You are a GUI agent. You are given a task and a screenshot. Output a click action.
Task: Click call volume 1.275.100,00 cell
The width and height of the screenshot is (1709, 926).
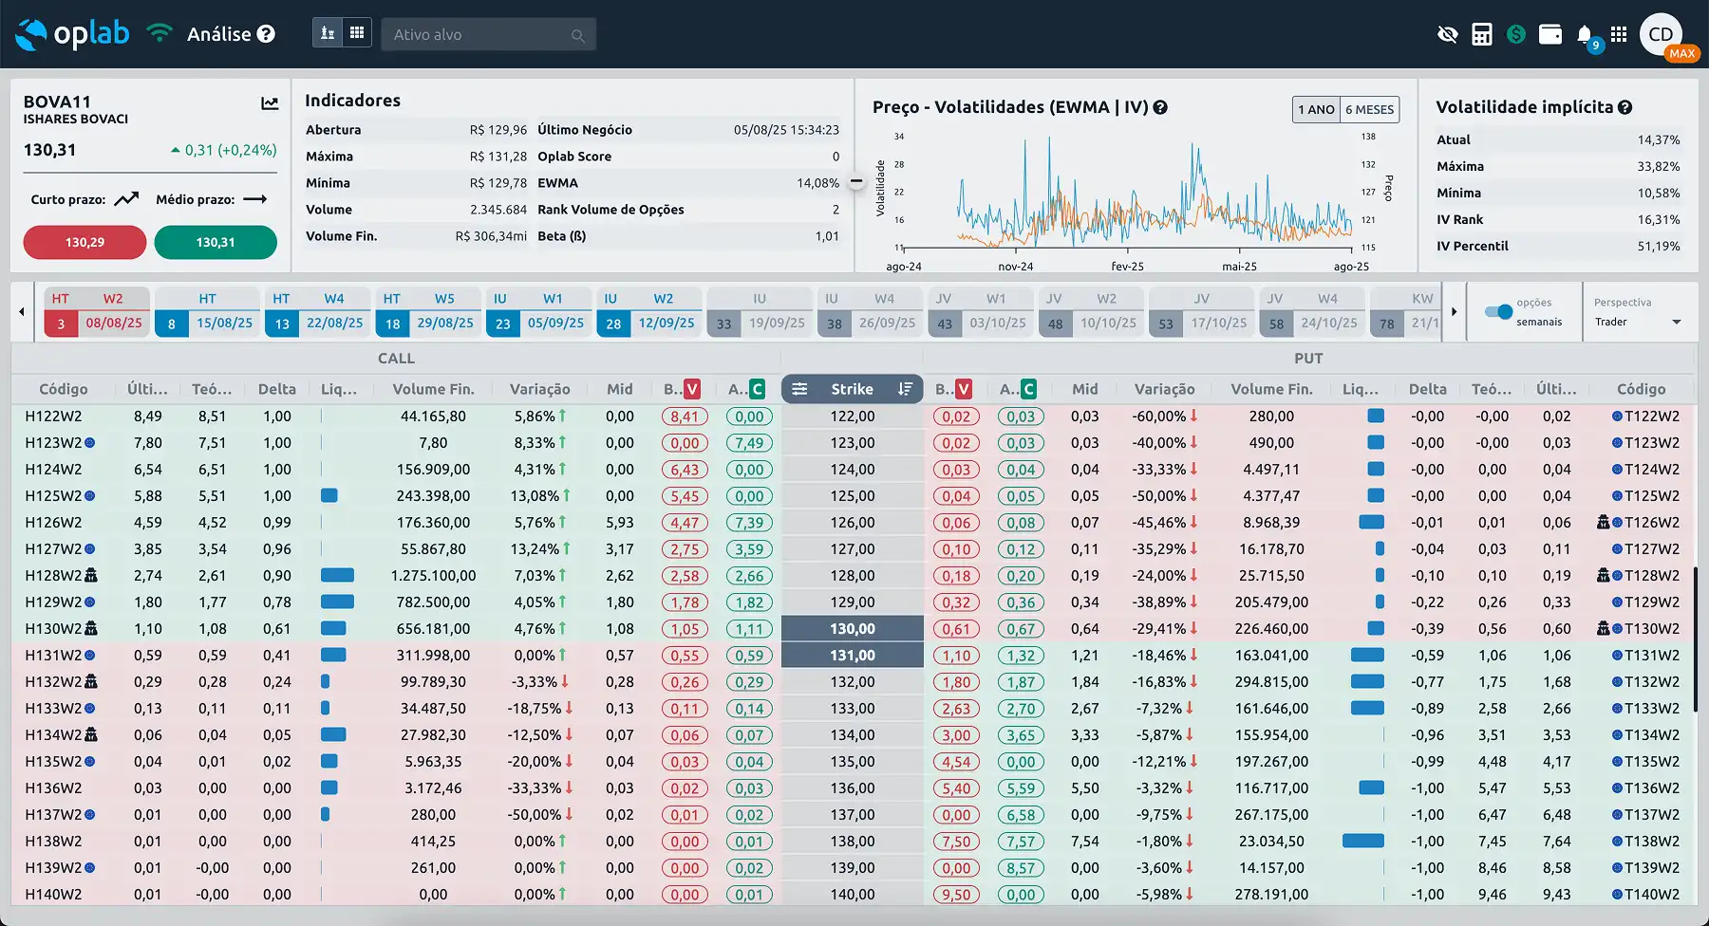433,576
